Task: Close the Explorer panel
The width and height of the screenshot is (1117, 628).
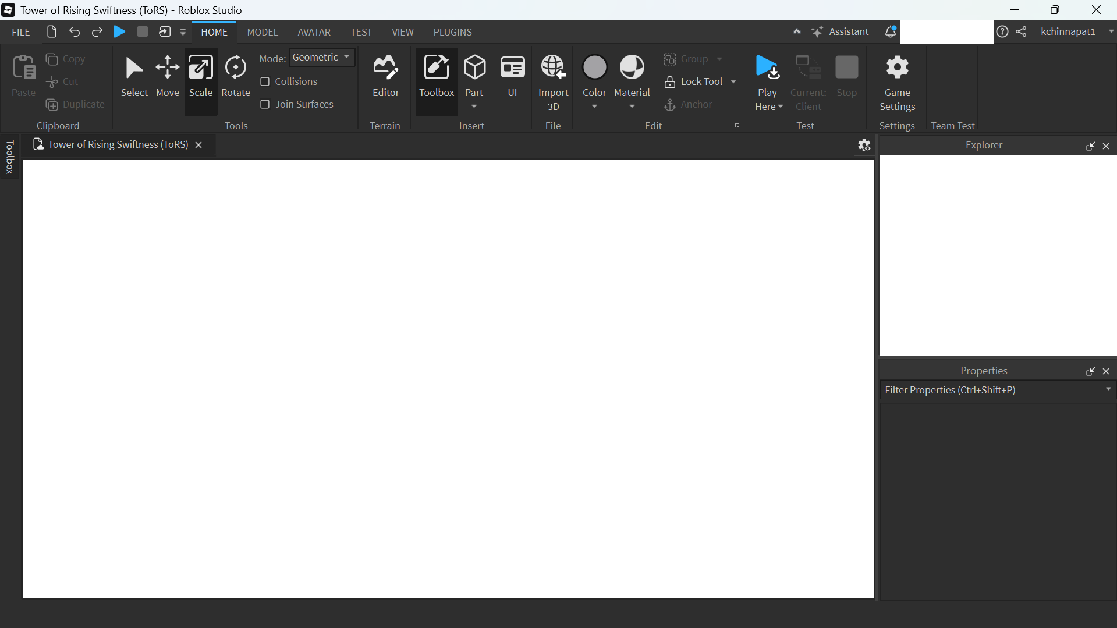Action: [1107, 146]
